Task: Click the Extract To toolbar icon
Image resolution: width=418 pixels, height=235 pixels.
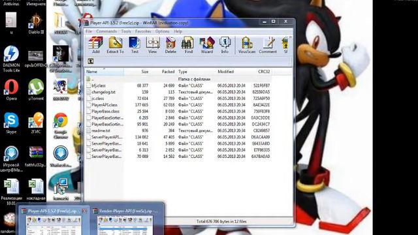Action: pos(115,45)
